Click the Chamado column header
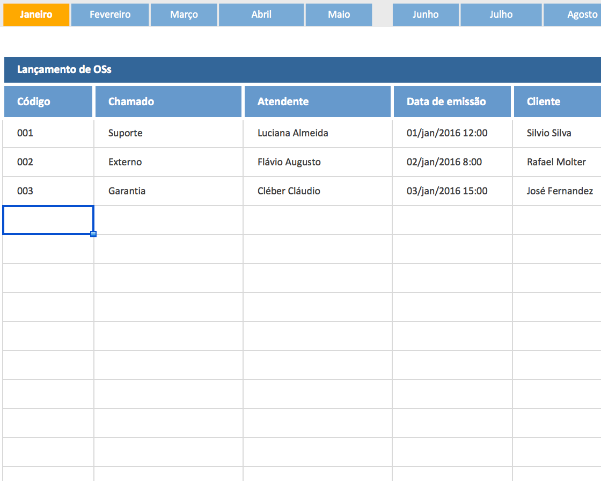Viewport: 601px width, 481px height. tap(168, 101)
